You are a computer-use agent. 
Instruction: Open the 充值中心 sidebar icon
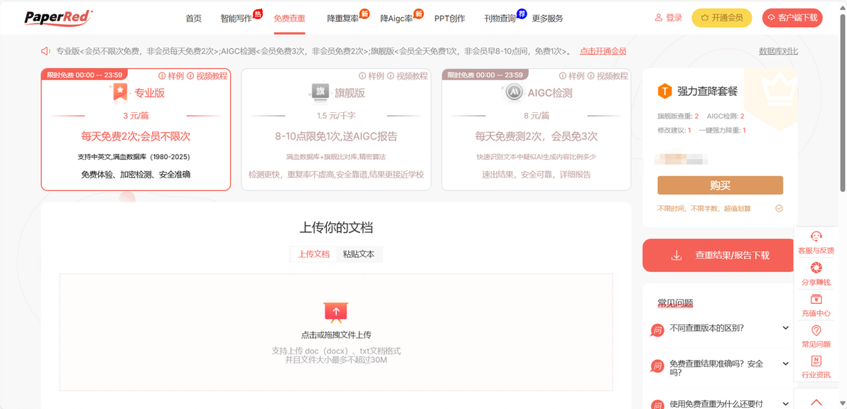(816, 300)
